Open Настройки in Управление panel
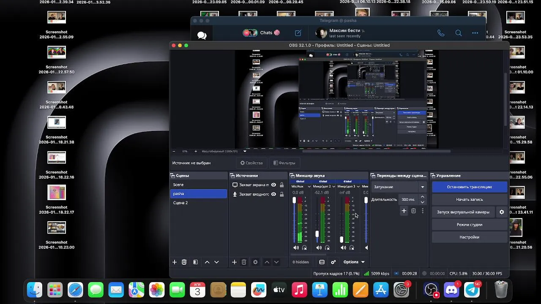This screenshot has height=304, width=541. click(x=470, y=237)
